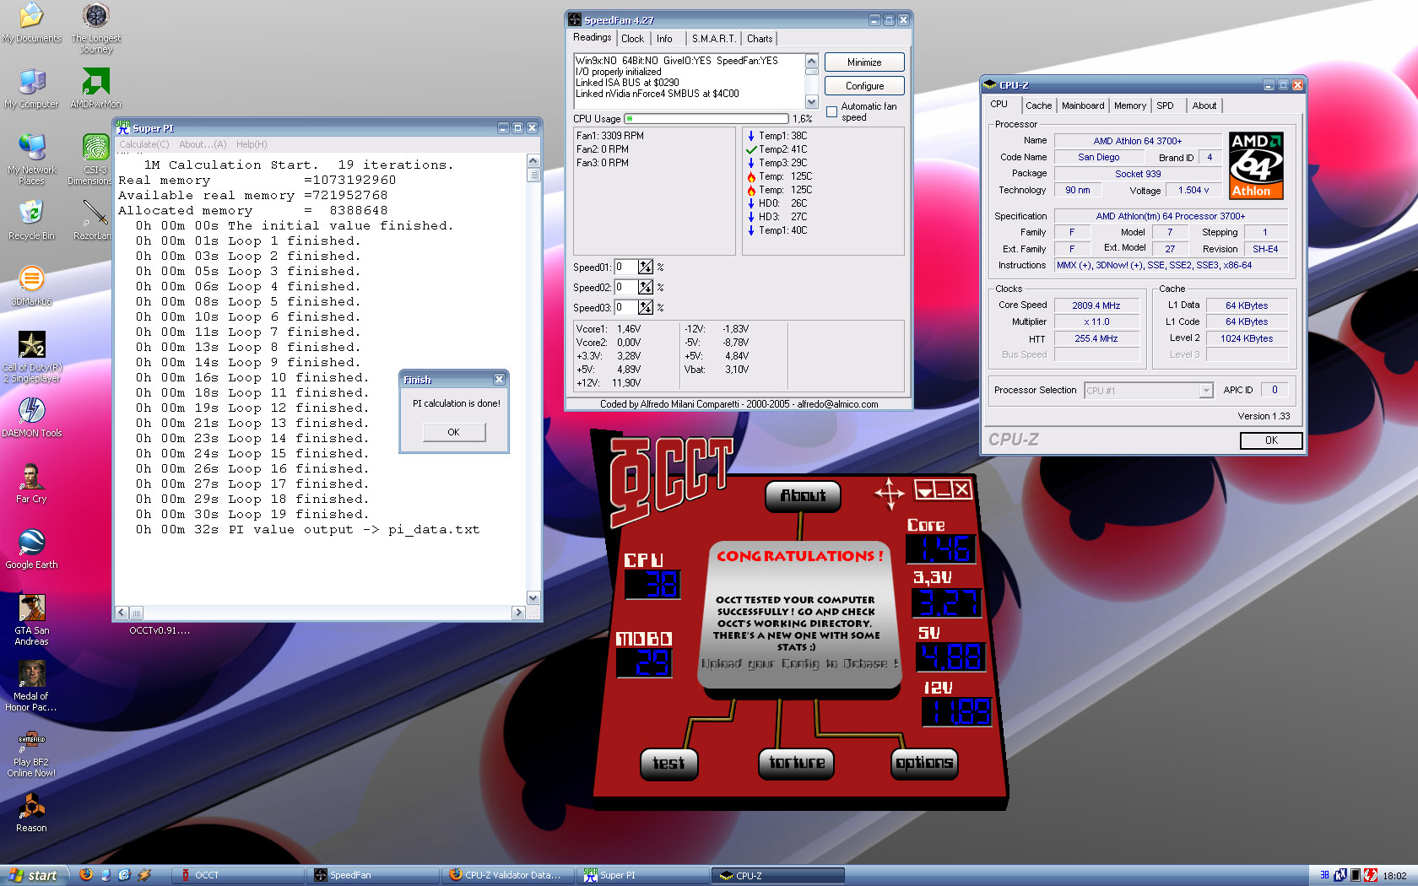Click Speed03 stepper control in SpeedFan
Screen dimensions: 1418x886
click(x=646, y=307)
